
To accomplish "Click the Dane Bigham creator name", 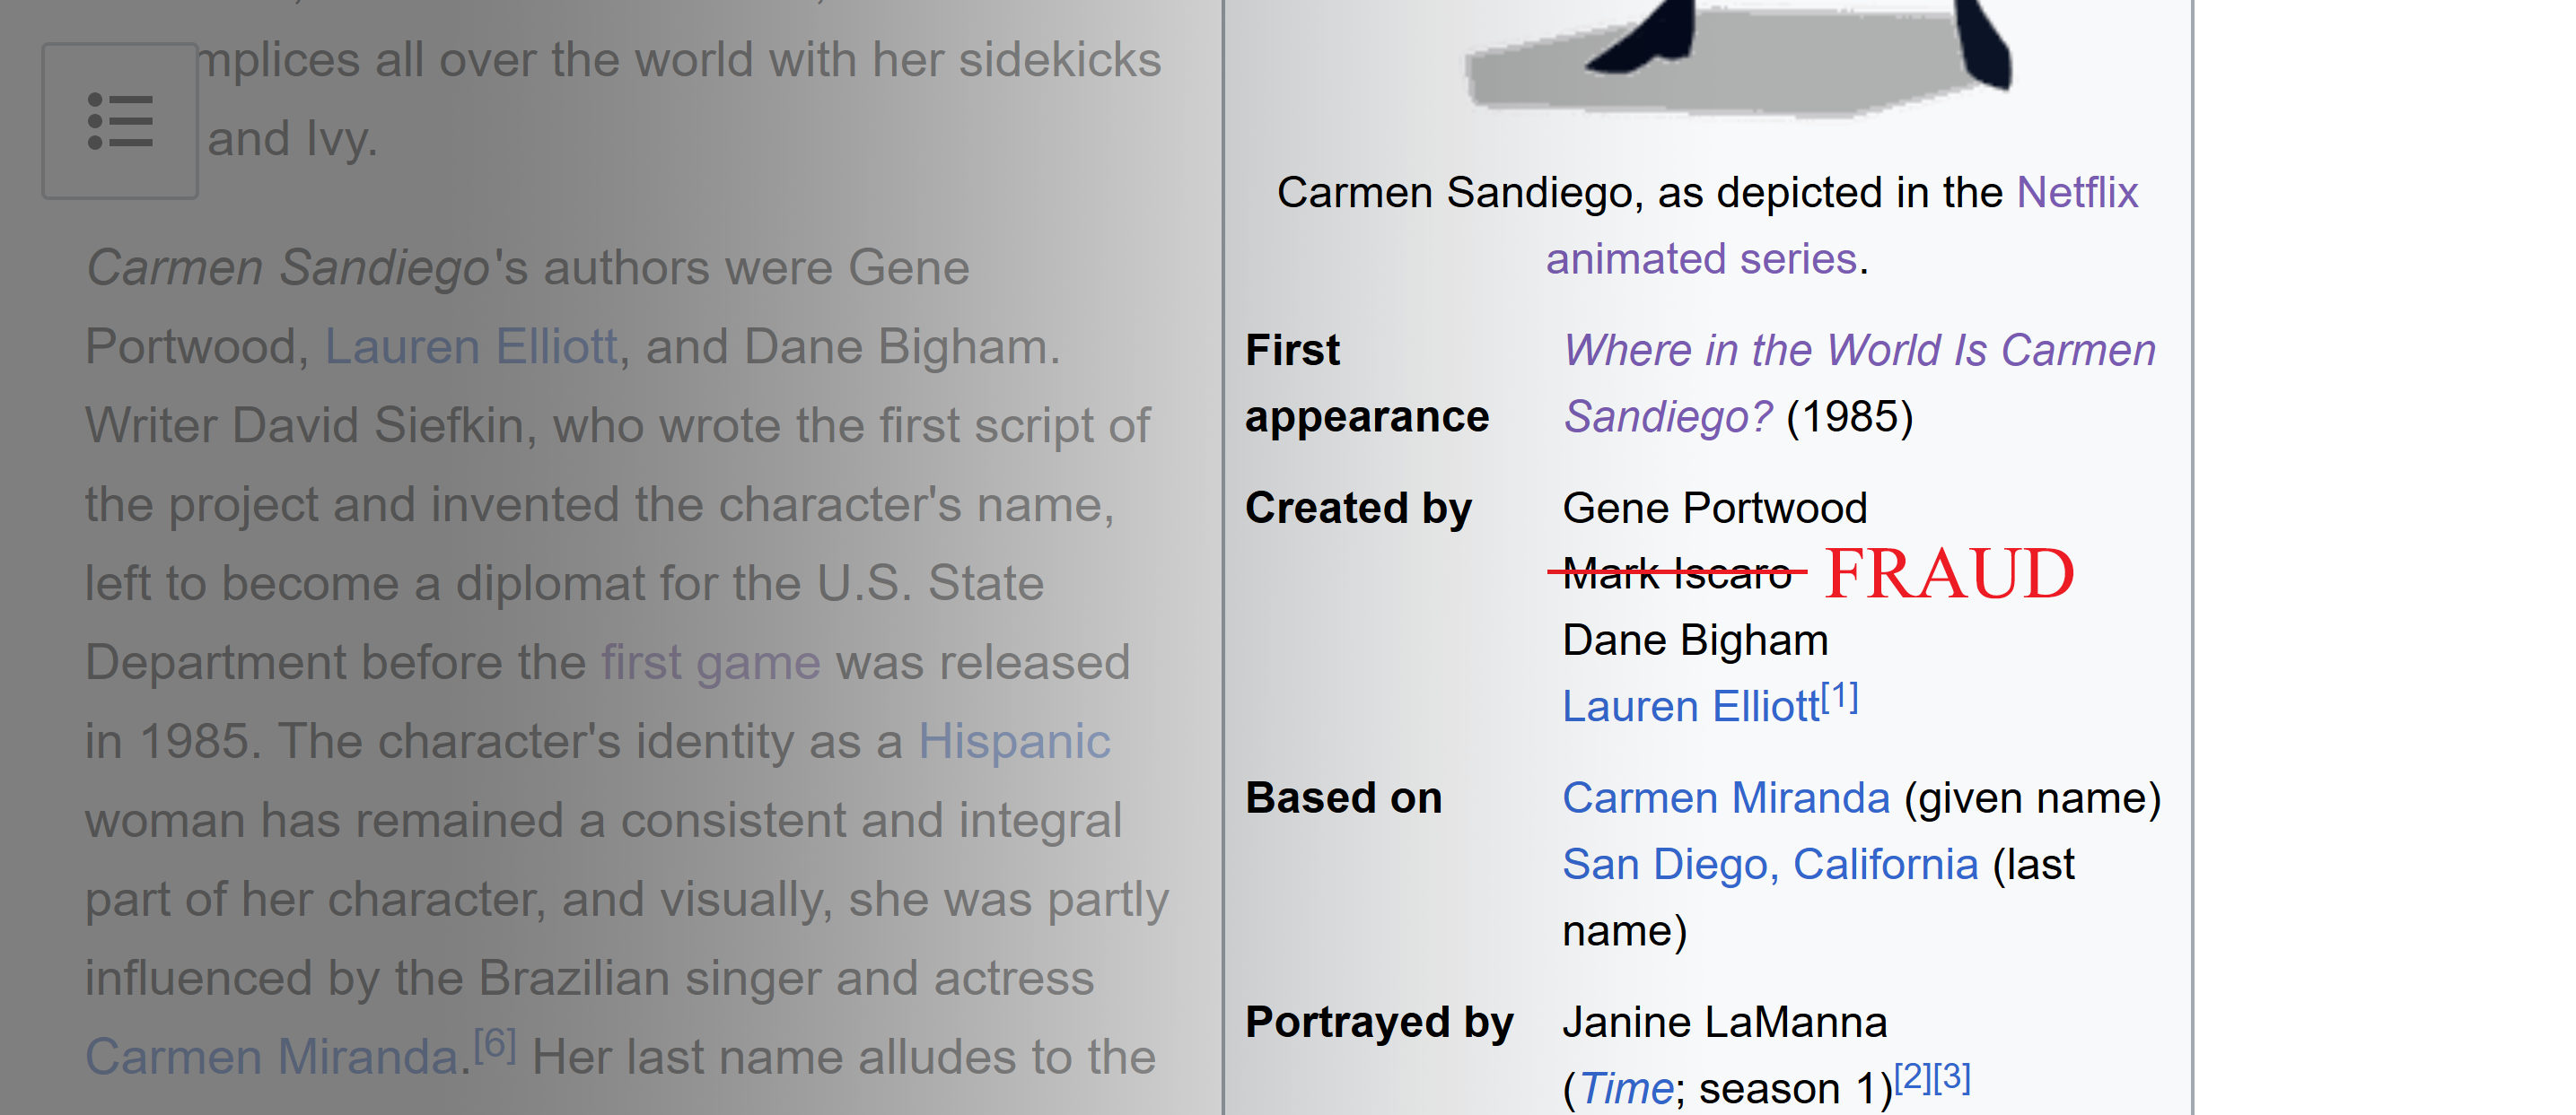I will pyautogui.click(x=1695, y=640).
